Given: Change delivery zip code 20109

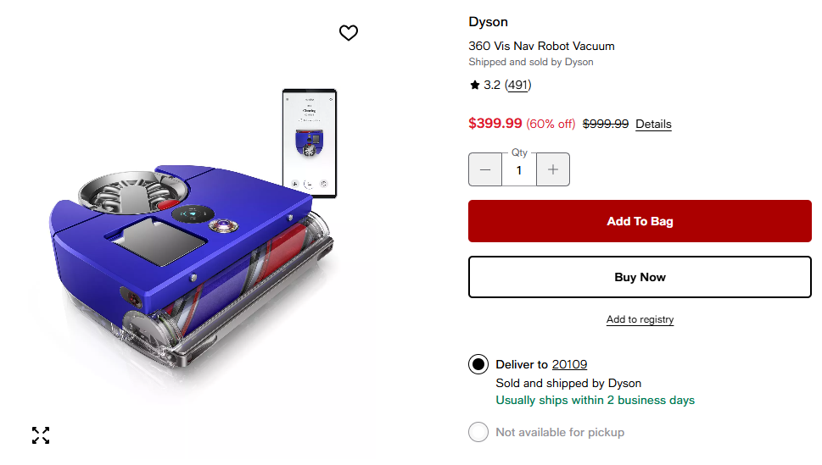Looking at the screenshot, I should pyautogui.click(x=569, y=364).
